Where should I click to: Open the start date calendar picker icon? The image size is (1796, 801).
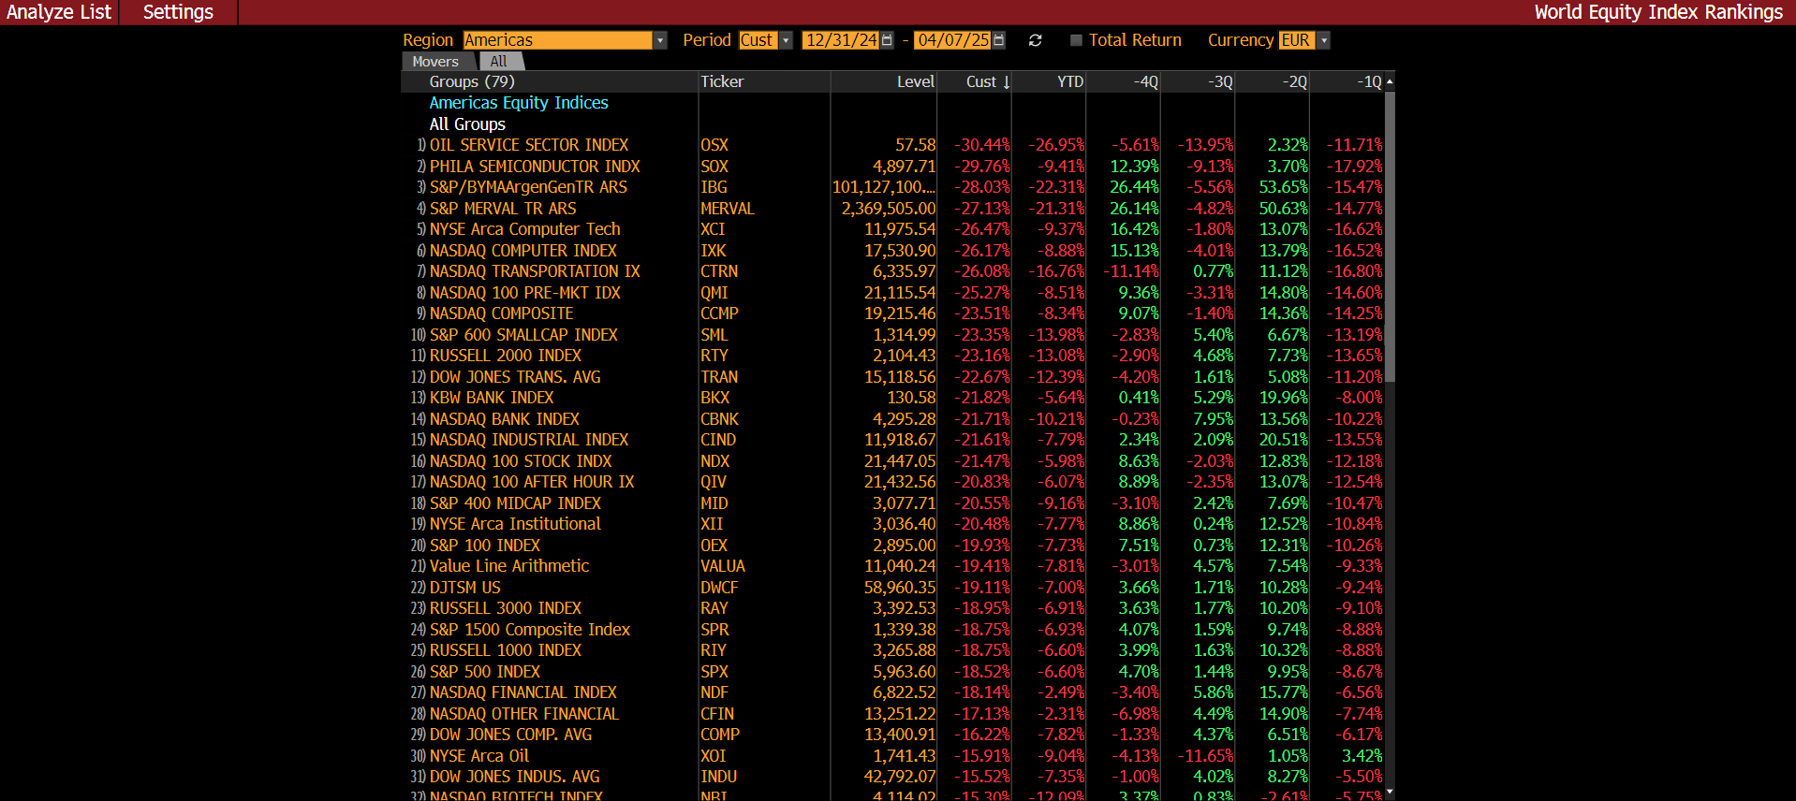(x=887, y=40)
